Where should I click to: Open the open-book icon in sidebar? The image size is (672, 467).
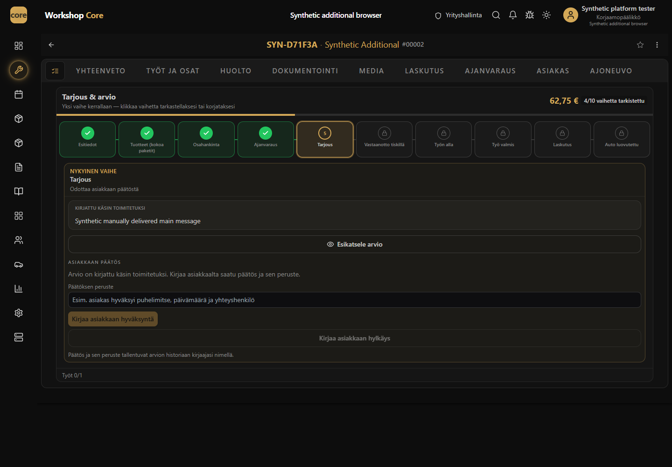tap(19, 191)
